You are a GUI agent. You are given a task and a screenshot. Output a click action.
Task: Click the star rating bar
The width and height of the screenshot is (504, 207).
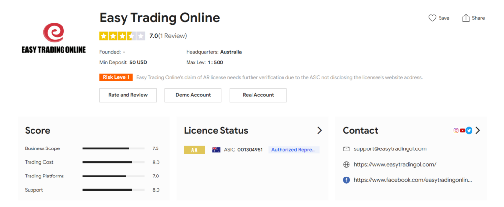pyautogui.click(x=122, y=36)
